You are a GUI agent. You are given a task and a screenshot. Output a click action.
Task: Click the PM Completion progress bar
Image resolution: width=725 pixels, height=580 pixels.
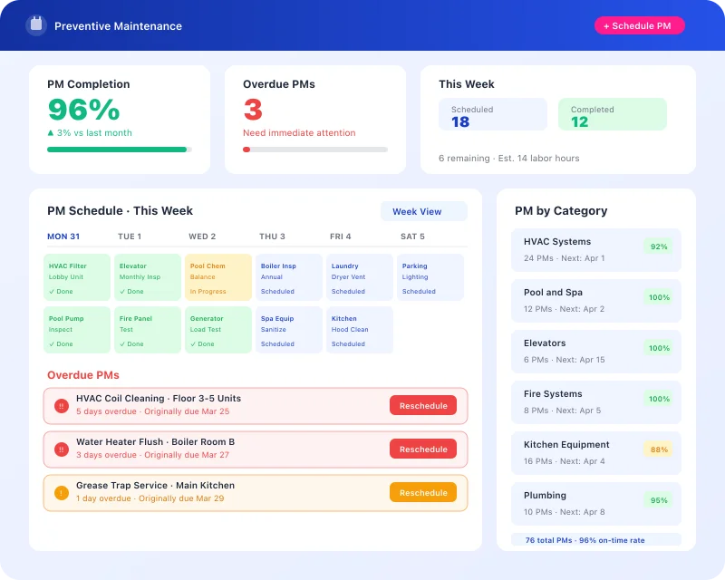click(x=119, y=149)
